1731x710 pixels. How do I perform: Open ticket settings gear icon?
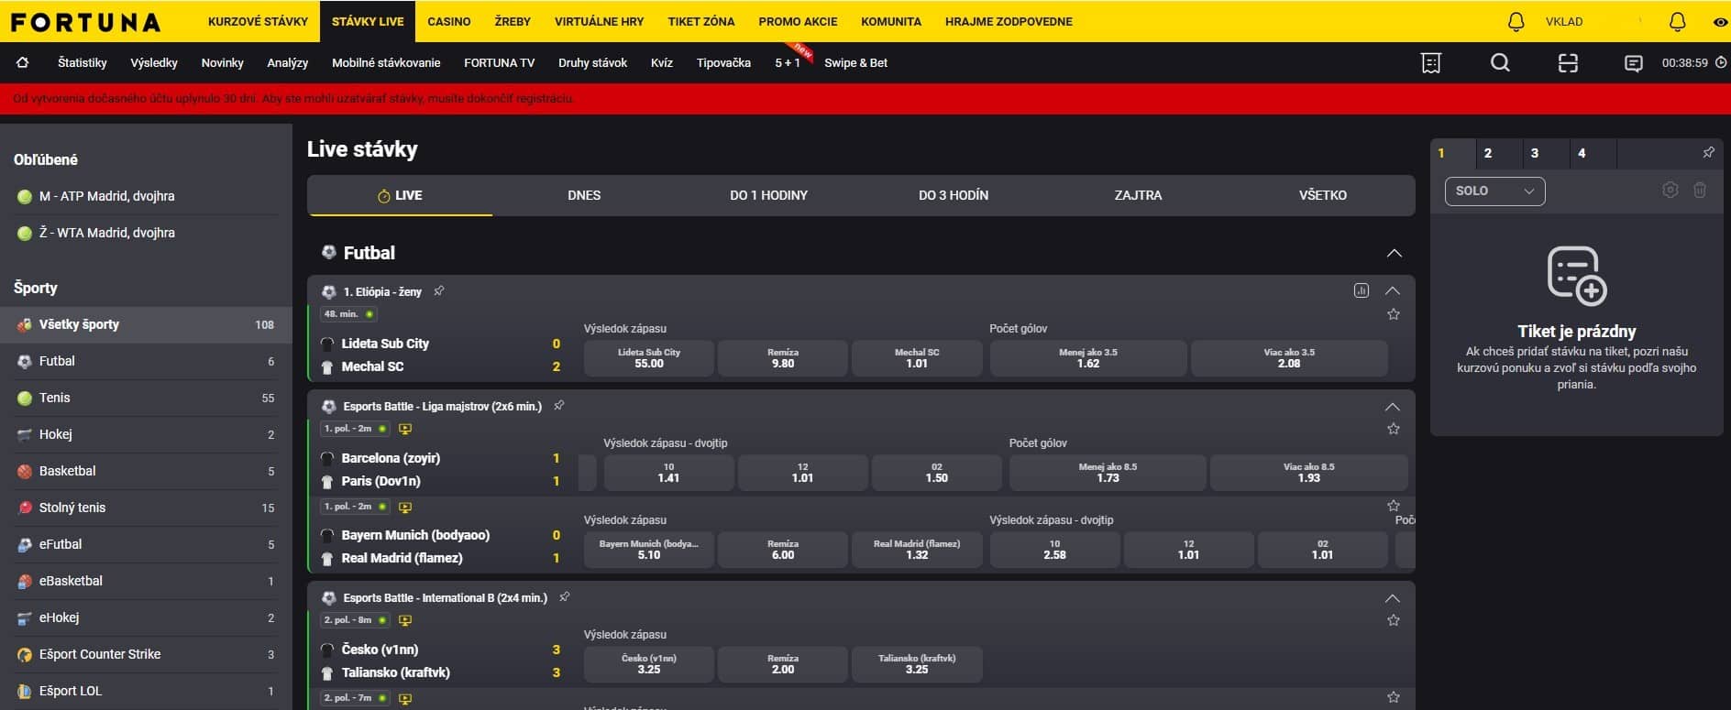(x=1670, y=190)
